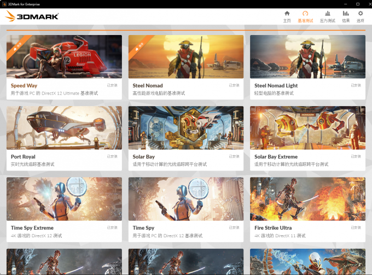
Task: Open the bottom-row thumbnail with blue energy beam
Action: tap(307, 262)
